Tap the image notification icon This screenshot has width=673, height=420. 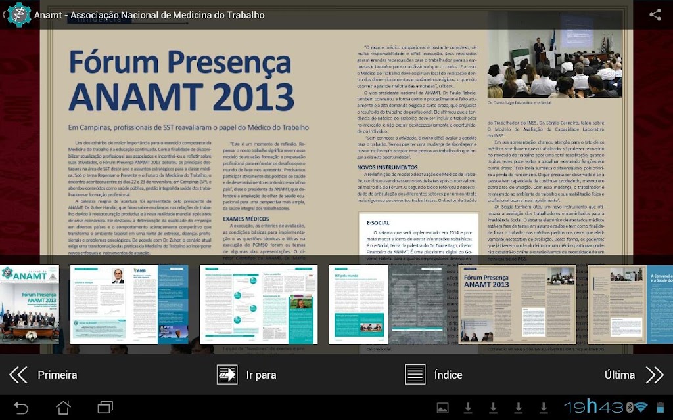tap(442, 408)
